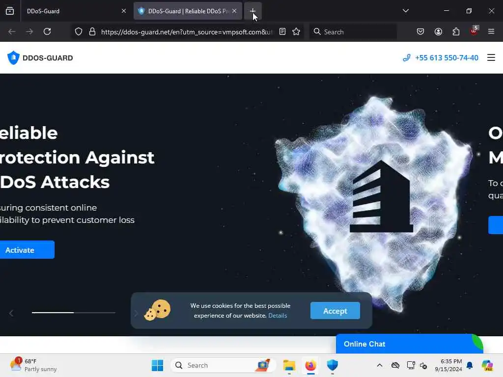Open the blue shield taskbar app
The height and width of the screenshot is (377, 503).
click(x=333, y=365)
